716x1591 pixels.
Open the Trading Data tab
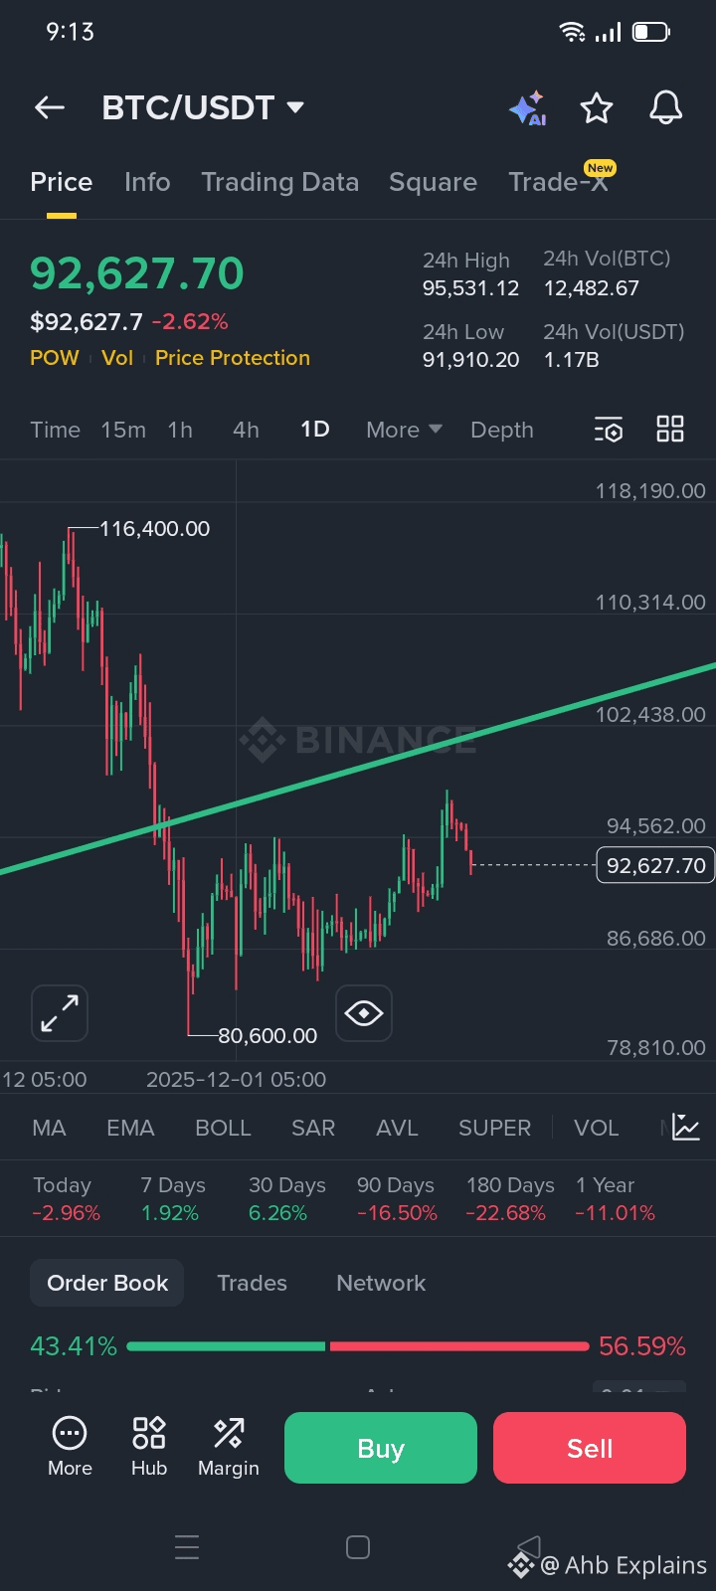click(280, 182)
